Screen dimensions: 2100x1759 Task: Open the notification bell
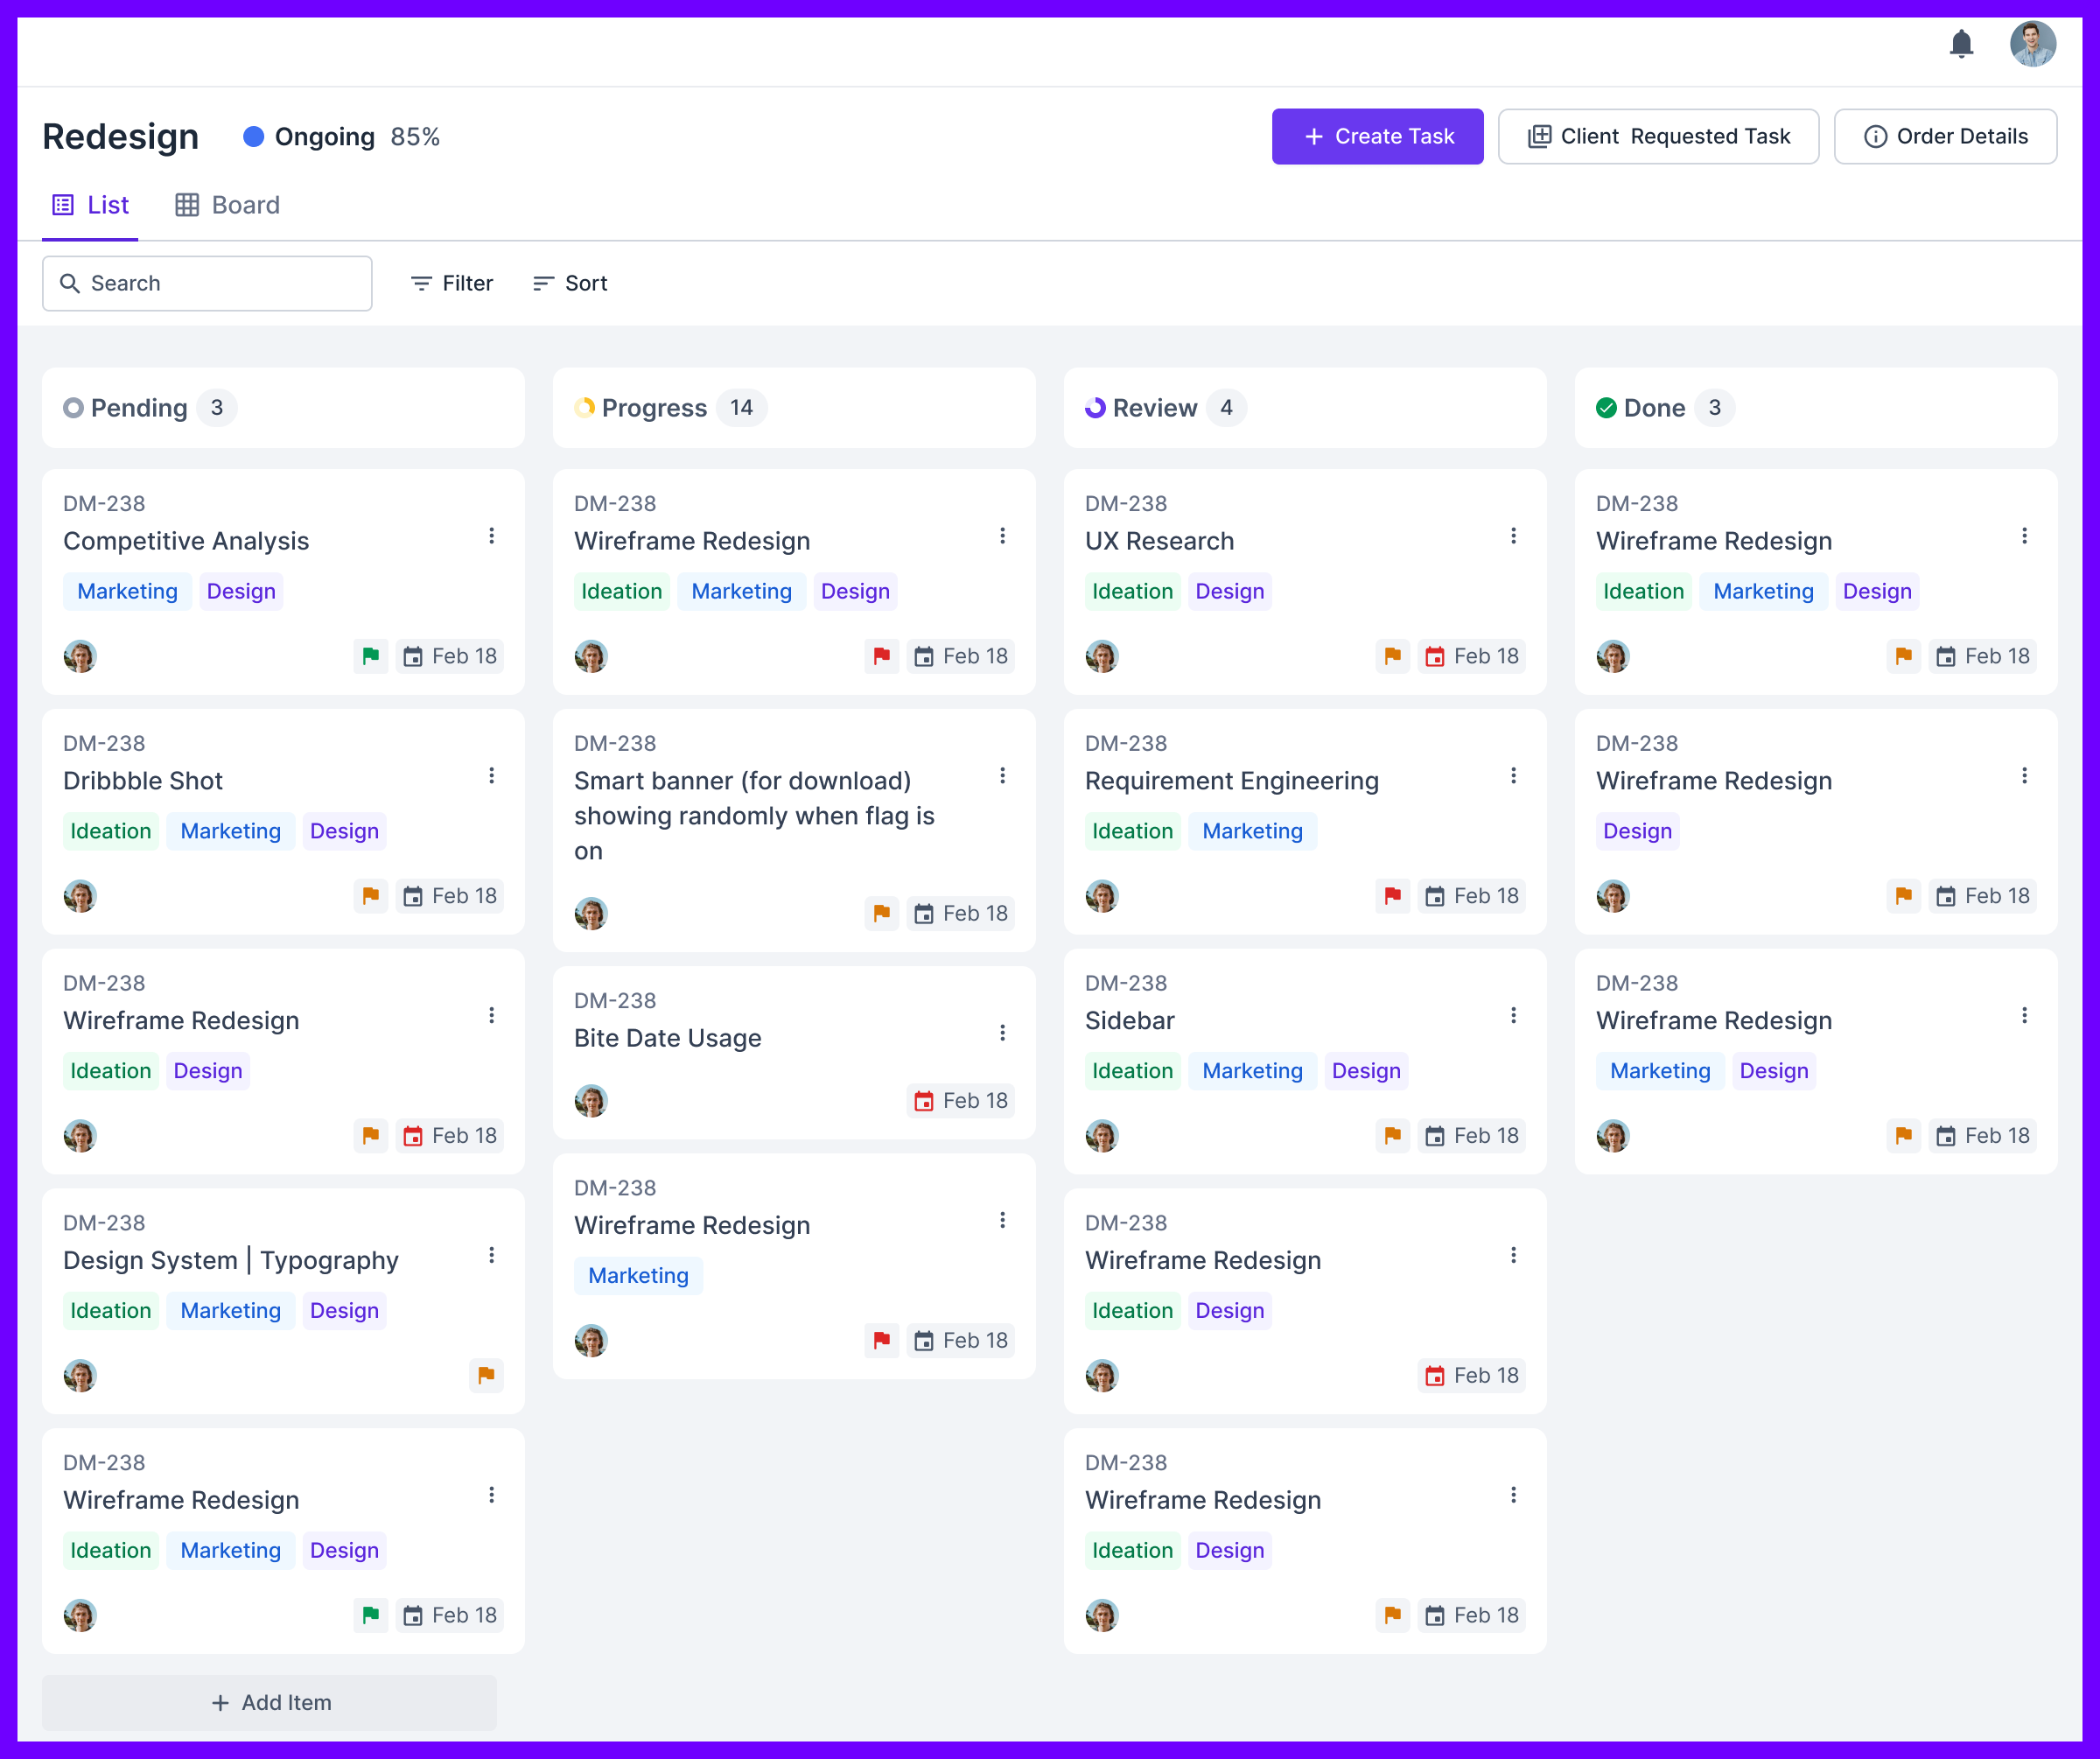[1961, 44]
